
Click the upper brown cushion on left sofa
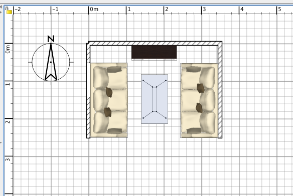pyautogui.click(x=109, y=92)
